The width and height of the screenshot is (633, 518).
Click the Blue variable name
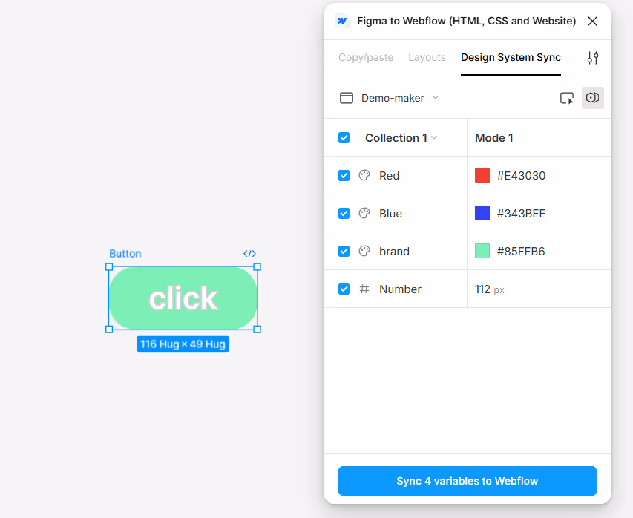[390, 213]
